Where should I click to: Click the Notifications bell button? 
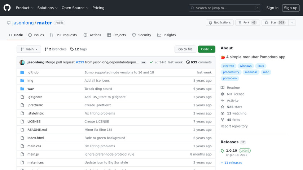(x=219, y=23)
